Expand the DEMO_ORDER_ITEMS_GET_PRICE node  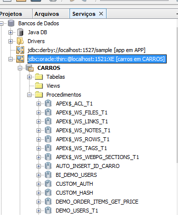tap(38, 202)
